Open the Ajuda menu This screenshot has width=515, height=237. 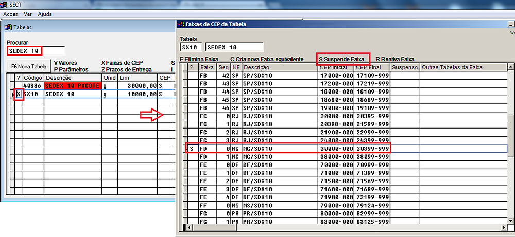point(45,14)
